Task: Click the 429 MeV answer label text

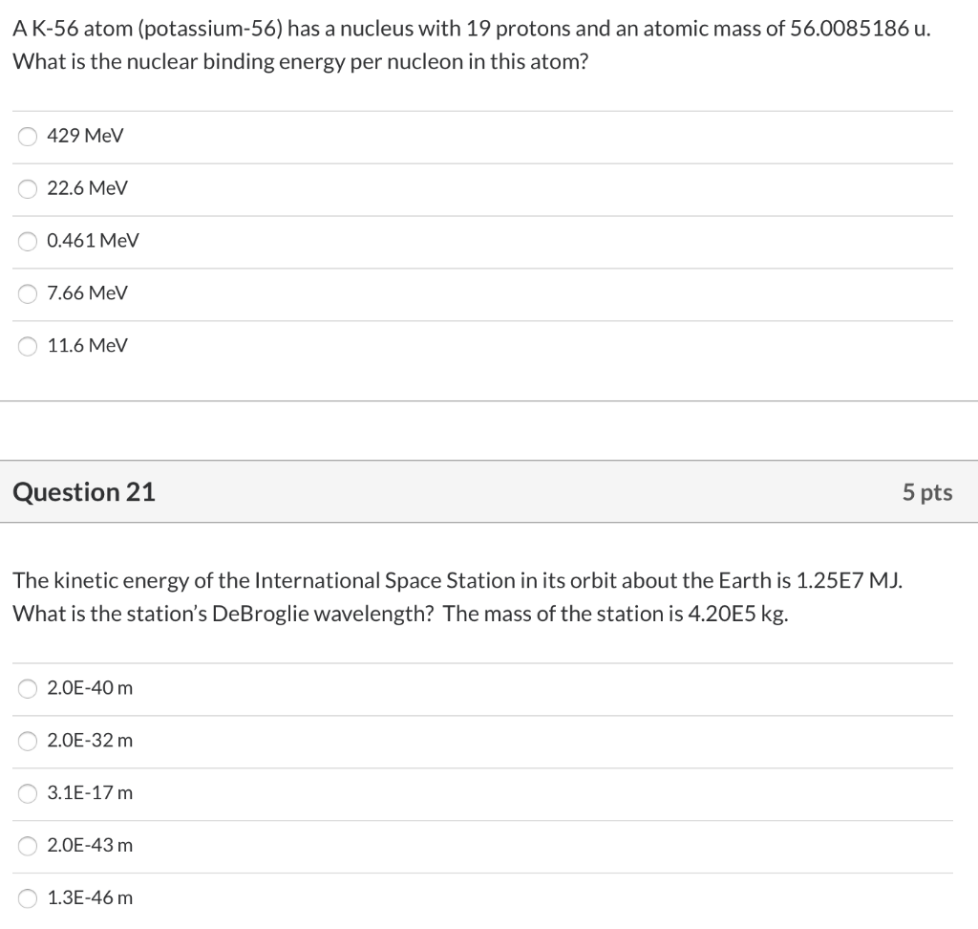Action: pos(85,136)
